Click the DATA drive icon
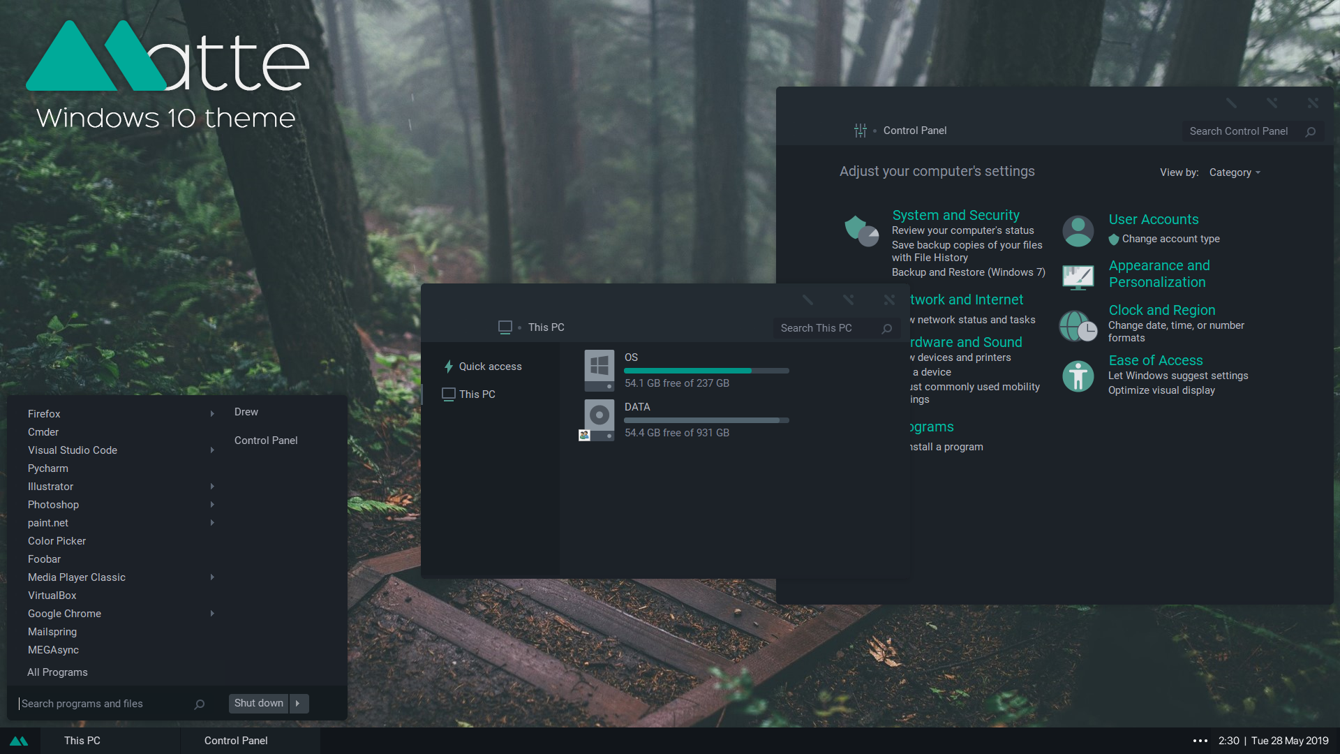 pos(599,420)
